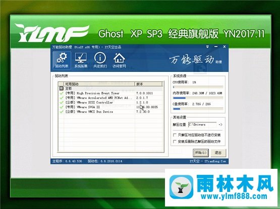Click the CPU使用率 progress bar
This screenshot has width=280, height=209.
(198, 87)
